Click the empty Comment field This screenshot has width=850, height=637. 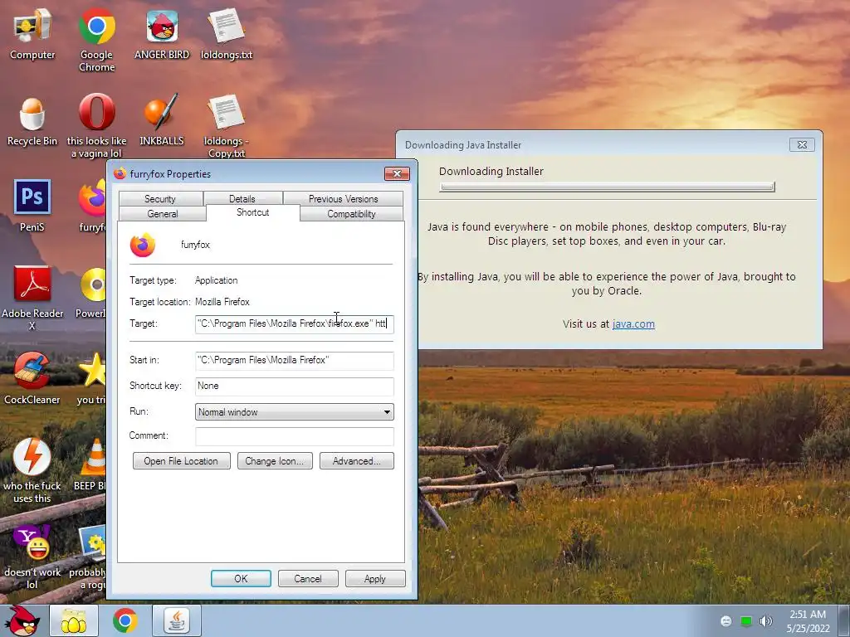click(x=295, y=436)
